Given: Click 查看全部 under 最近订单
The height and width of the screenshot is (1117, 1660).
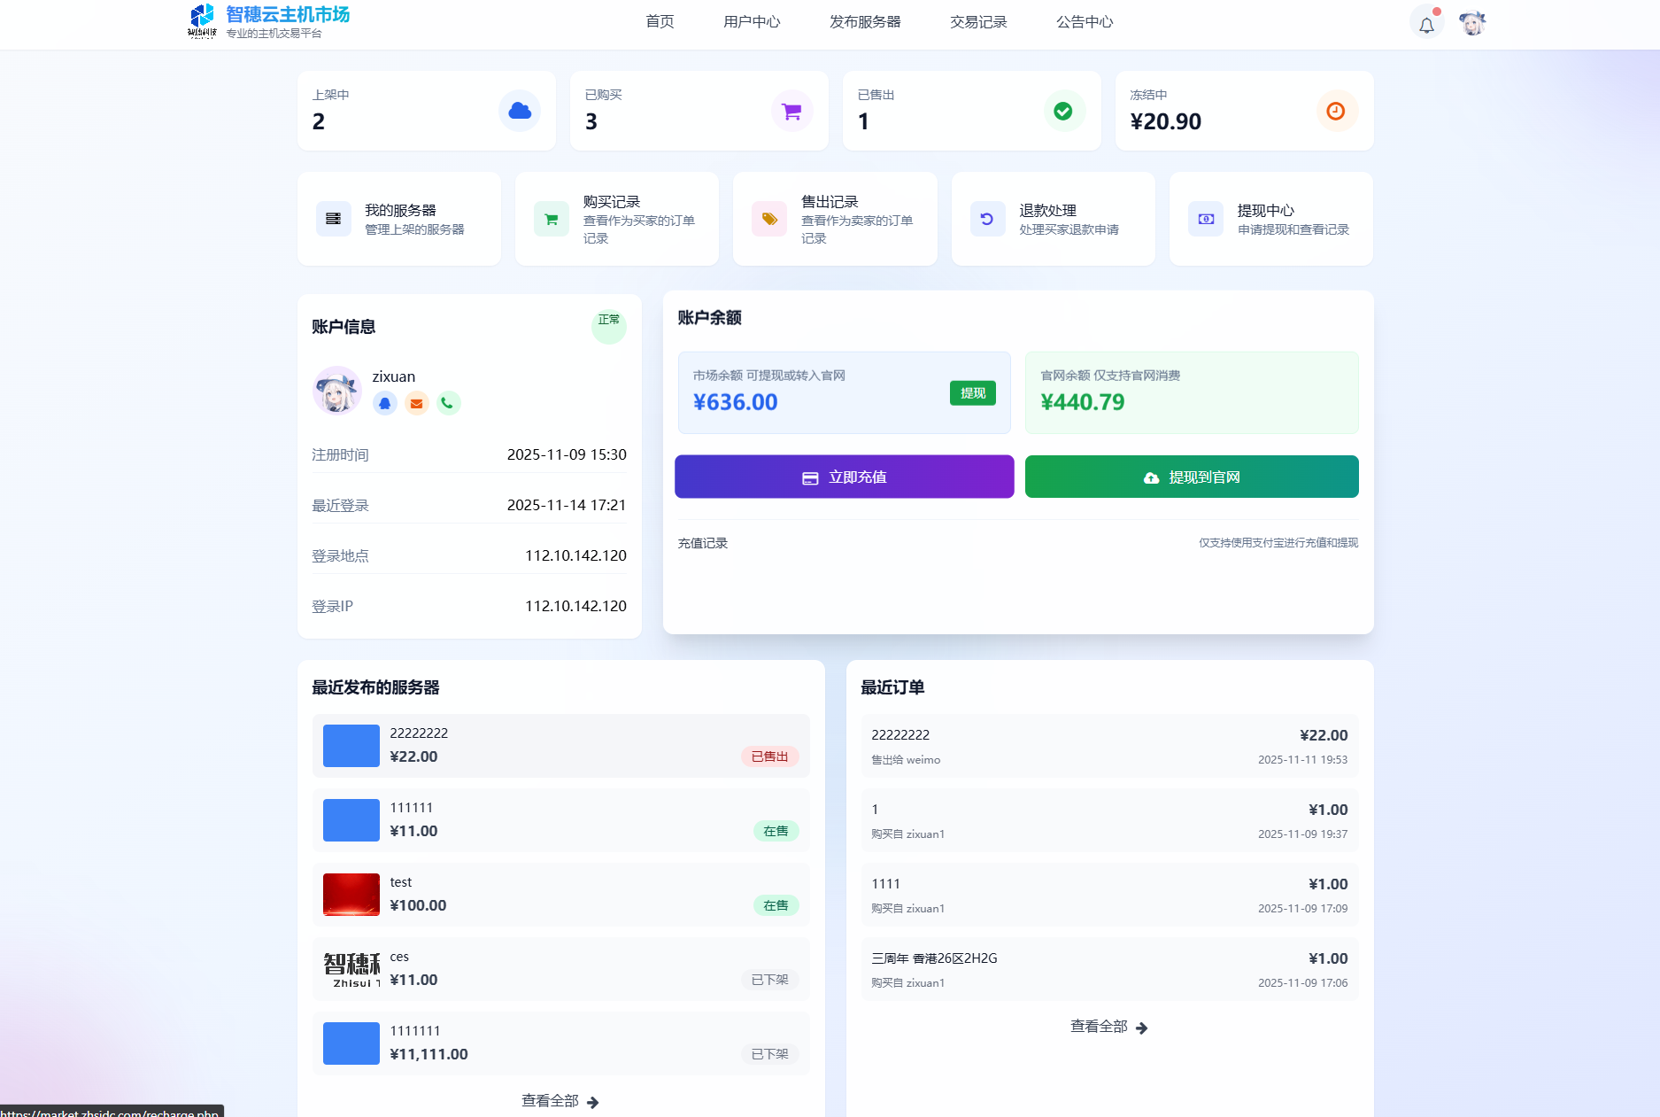Looking at the screenshot, I should [1108, 1027].
